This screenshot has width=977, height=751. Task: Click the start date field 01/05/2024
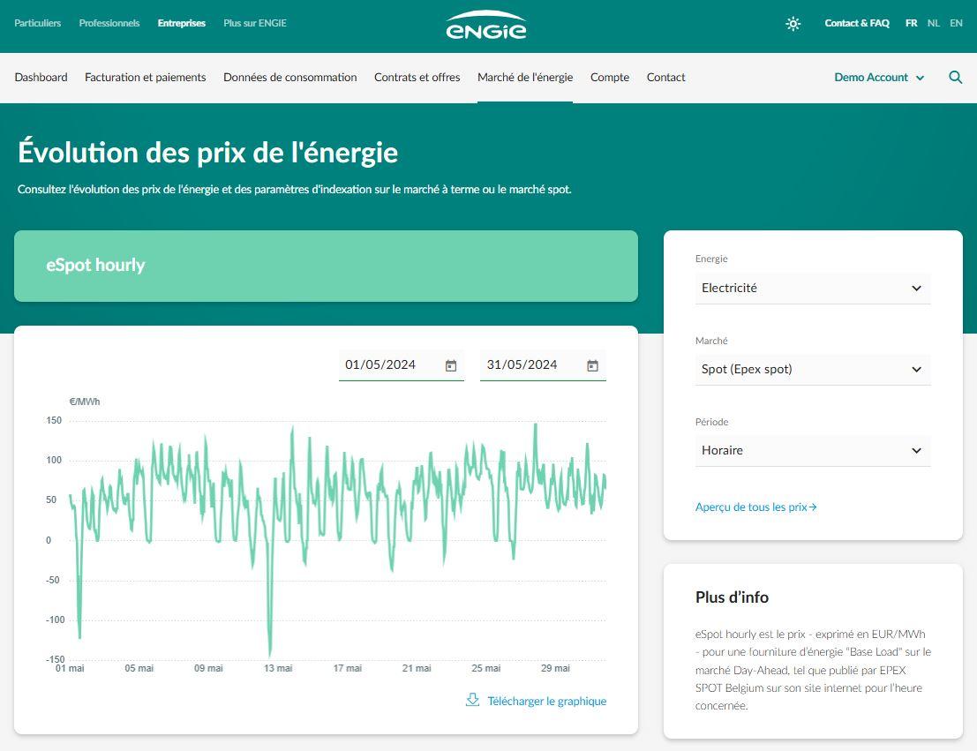402,365
